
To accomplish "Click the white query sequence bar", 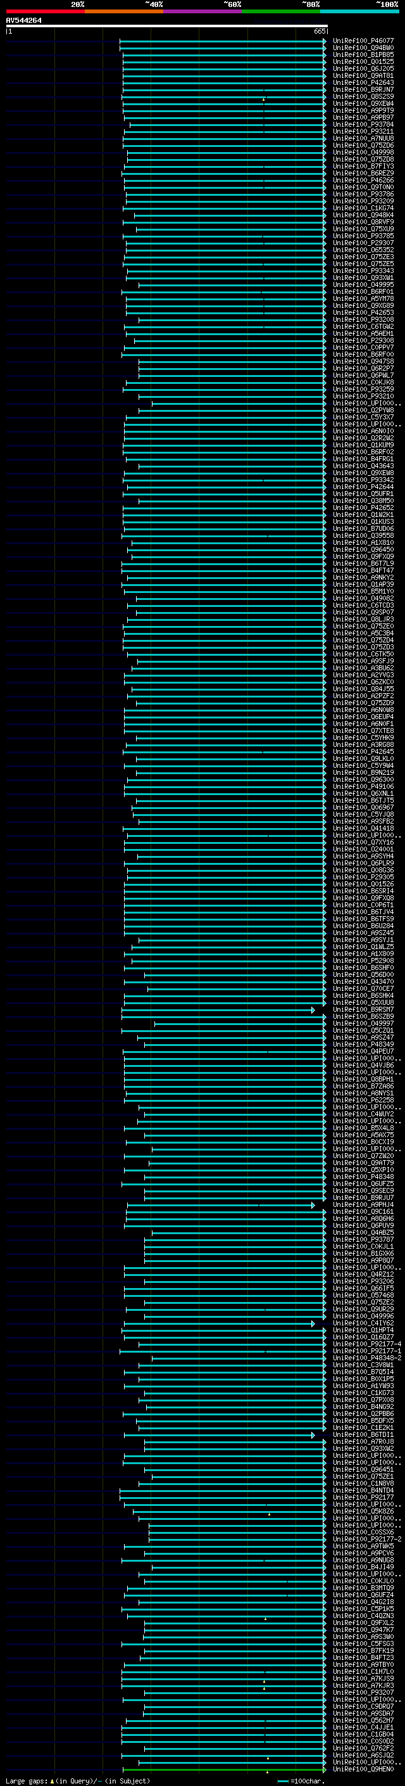I will (x=167, y=27).
